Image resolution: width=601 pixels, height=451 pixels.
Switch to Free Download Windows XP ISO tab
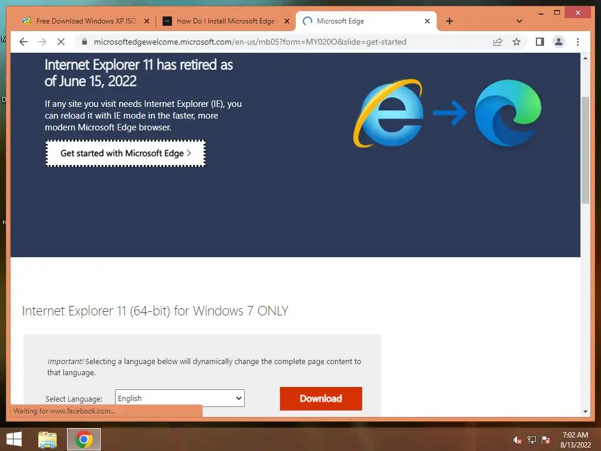click(86, 21)
